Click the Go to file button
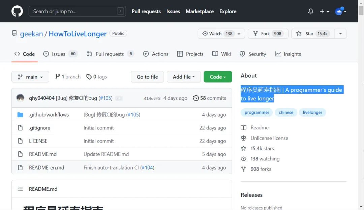Screen dimensions: 364x210 tap(147, 77)
